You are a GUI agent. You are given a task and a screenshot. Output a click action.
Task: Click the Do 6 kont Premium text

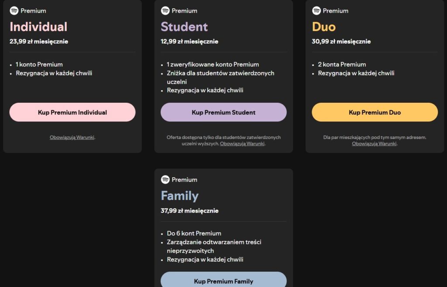coord(194,233)
